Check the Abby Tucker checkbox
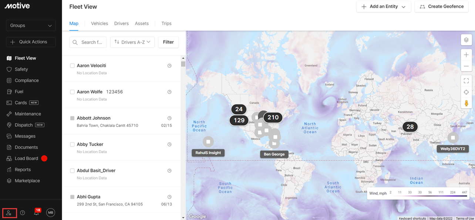 73,145
